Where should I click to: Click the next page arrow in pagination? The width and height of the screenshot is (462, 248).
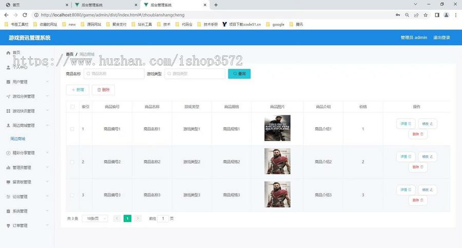point(138,219)
